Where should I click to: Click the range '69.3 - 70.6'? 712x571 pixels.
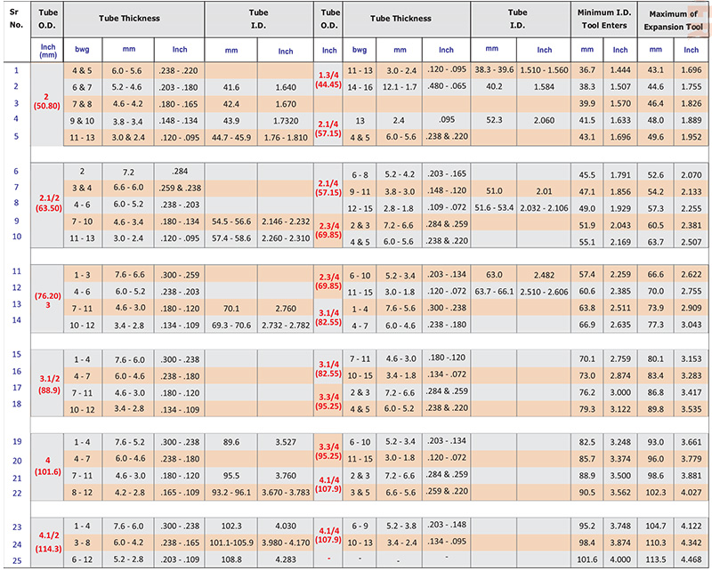(231, 326)
